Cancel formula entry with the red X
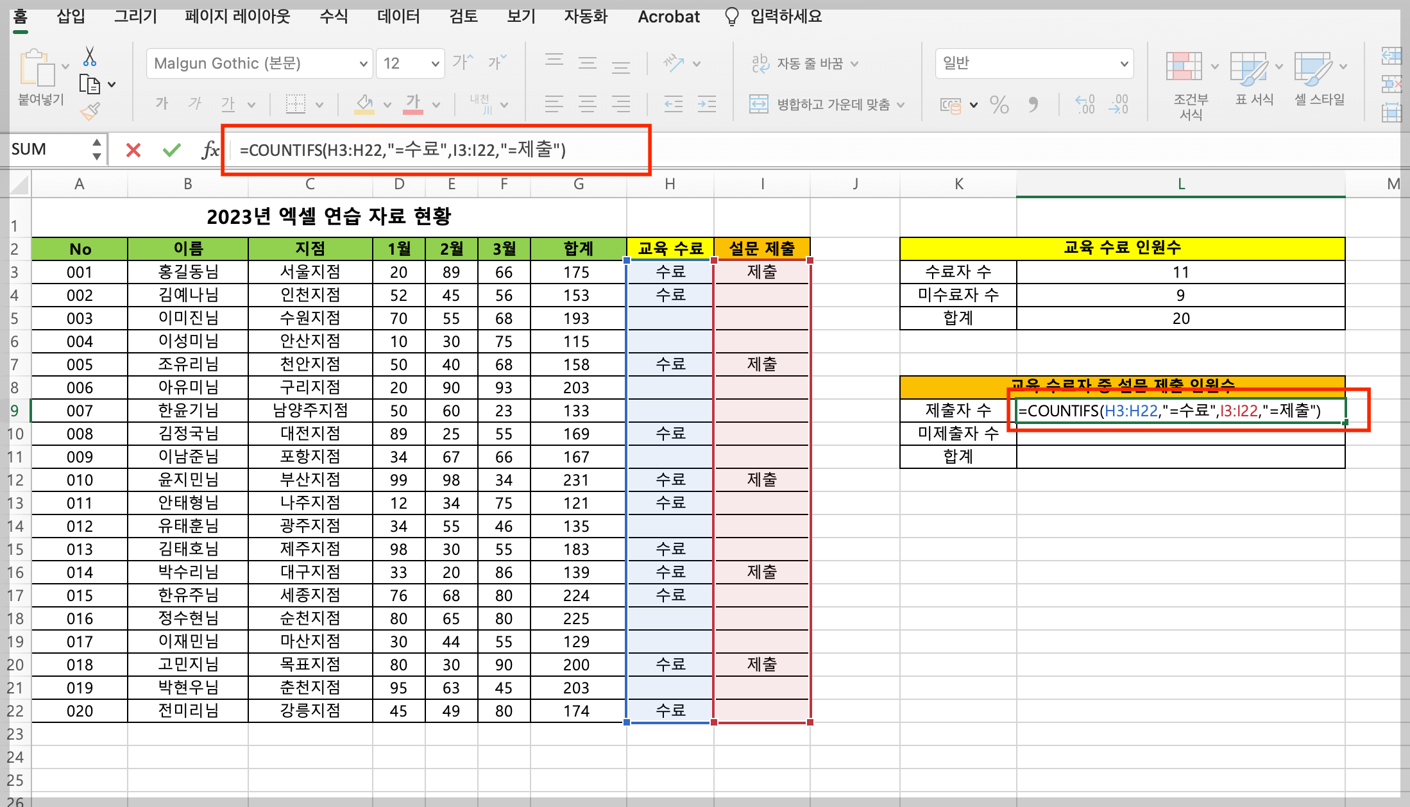The image size is (1410, 807). (132, 149)
